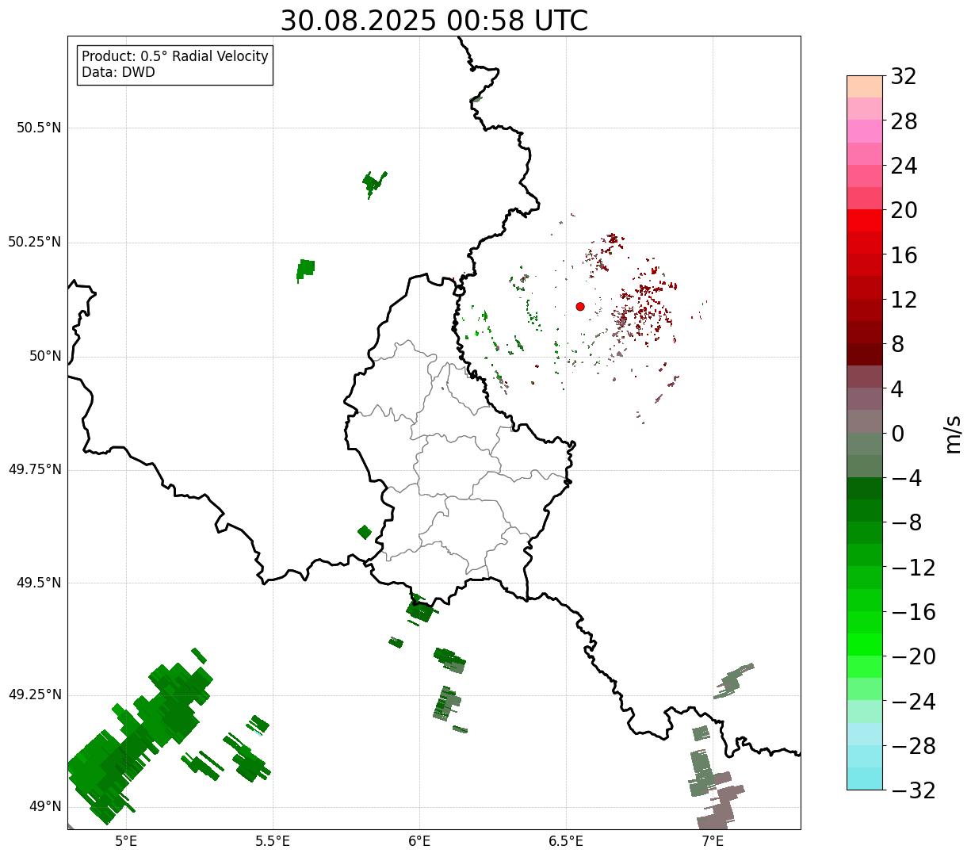Click 'Product: 0.5° Radial Velocity' legend text

[175, 57]
